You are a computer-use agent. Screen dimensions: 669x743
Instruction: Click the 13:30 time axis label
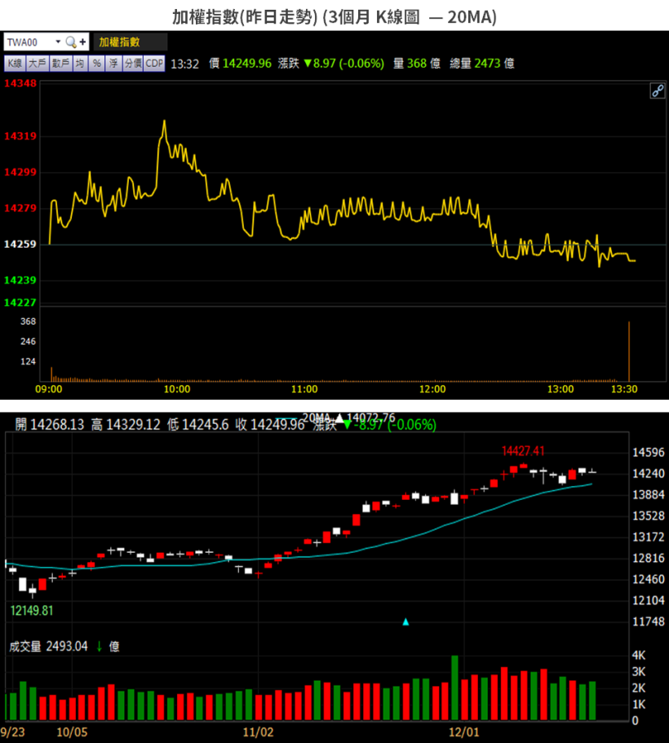[x=624, y=389]
